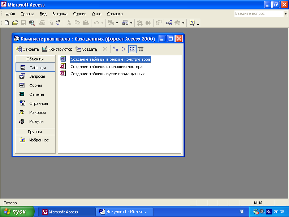Open the toolbar options arrow
Viewport: 289px width, 217px height.
coord(198,24)
